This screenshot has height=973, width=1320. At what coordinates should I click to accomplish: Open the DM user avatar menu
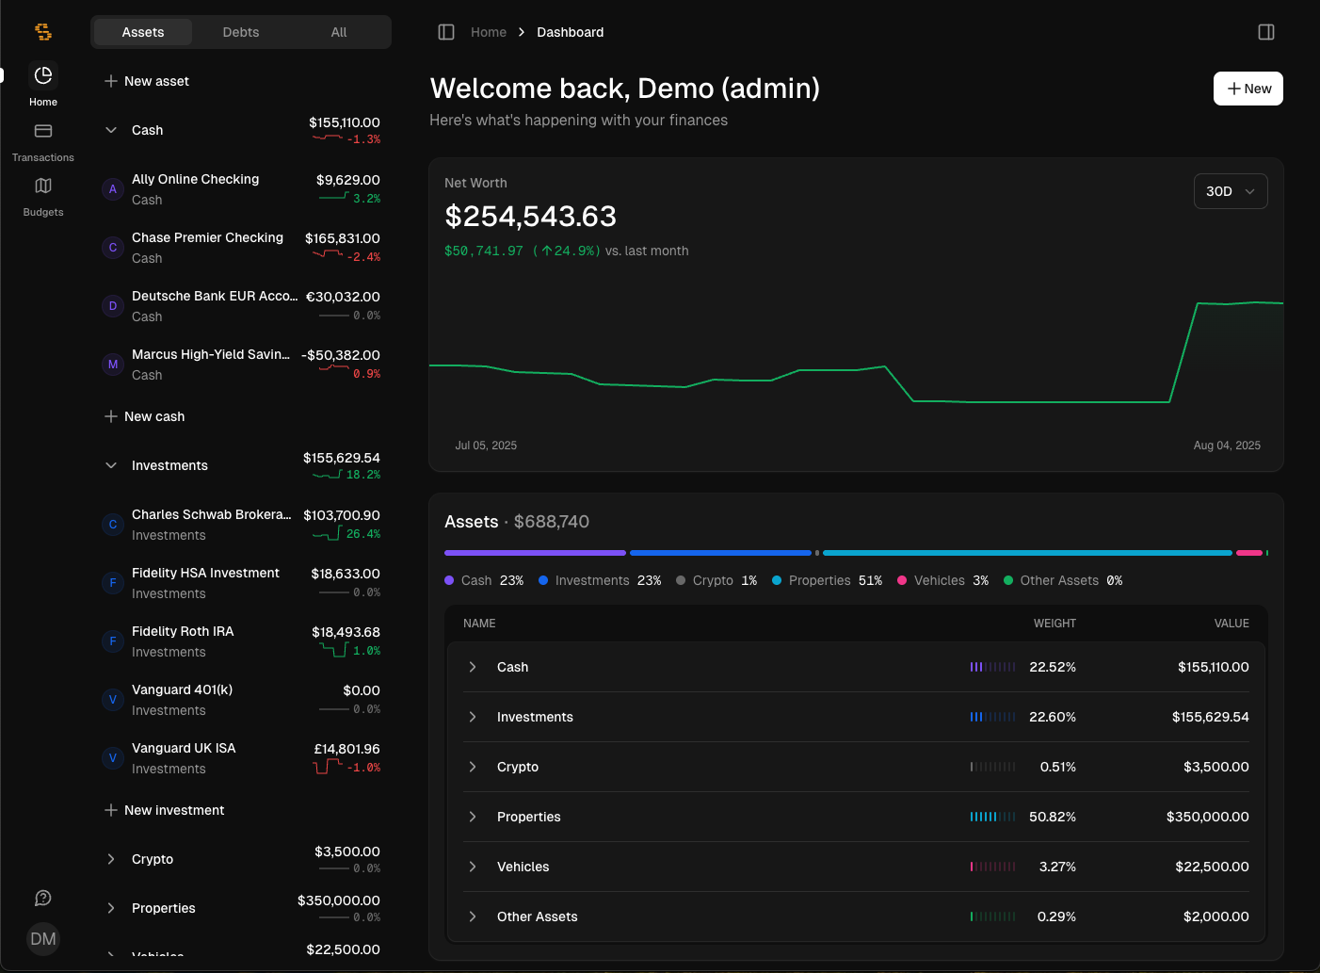(x=43, y=939)
